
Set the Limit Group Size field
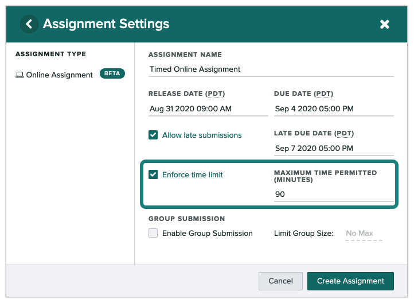pyautogui.click(x=364, y=234)
